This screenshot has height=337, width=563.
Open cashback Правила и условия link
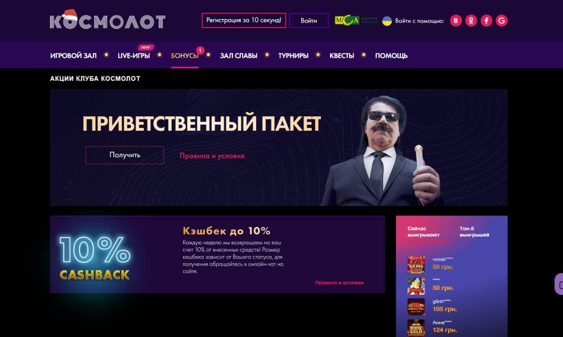(339, 283)
